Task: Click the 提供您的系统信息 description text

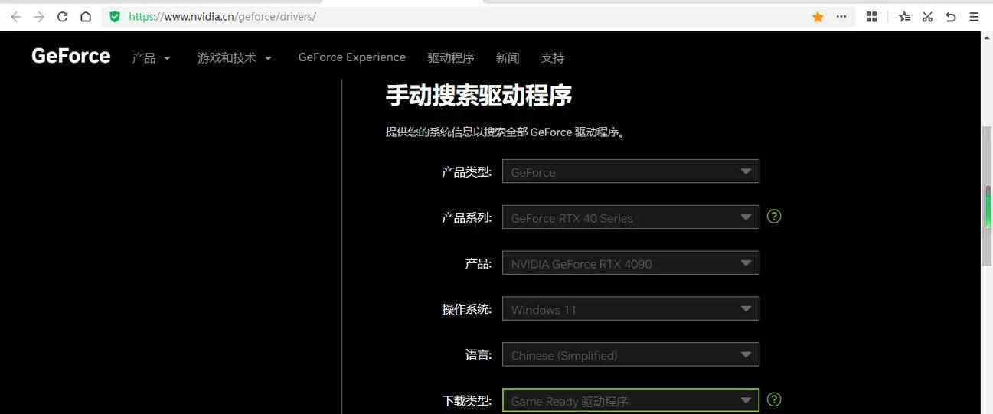Action: click(506, 132)
